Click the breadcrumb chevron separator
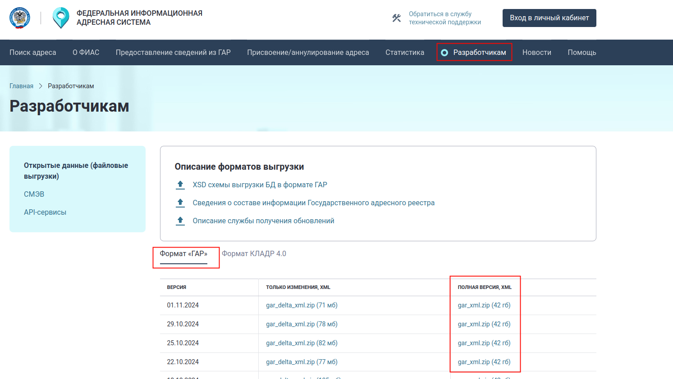This screenshot has height=379, width=673. pos(41,86)
